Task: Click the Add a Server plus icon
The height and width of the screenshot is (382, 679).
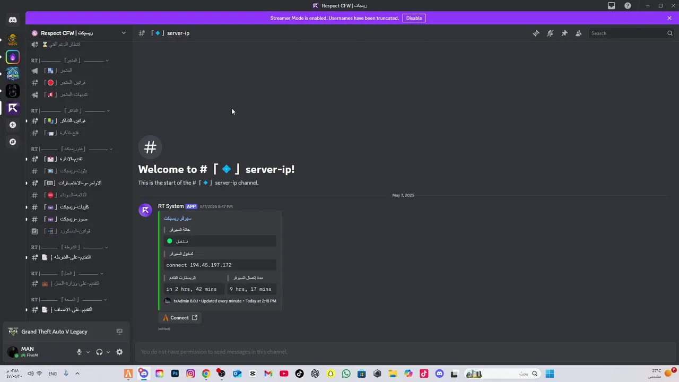Action: [x=13, y=125]
